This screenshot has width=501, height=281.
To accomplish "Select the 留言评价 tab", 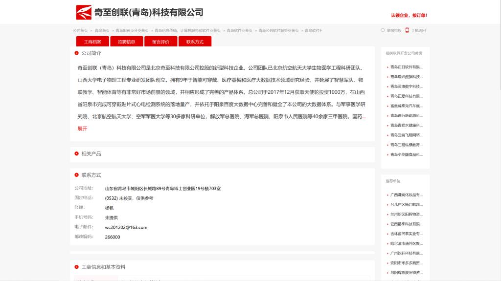I will (160, 42).
